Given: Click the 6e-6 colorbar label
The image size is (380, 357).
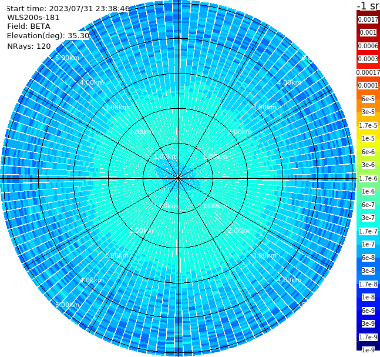Looking at the screenshot, I should pyautogui.click(x=368, y=152).
